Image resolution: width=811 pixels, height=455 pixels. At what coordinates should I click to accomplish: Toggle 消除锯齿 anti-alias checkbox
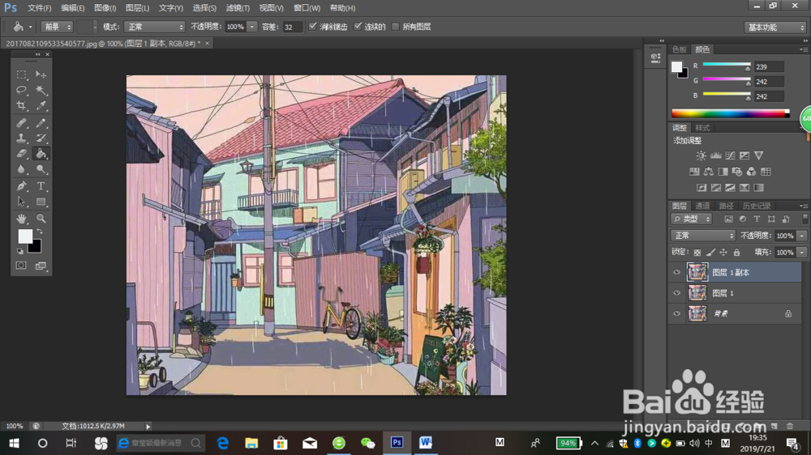tap(312, 27)
